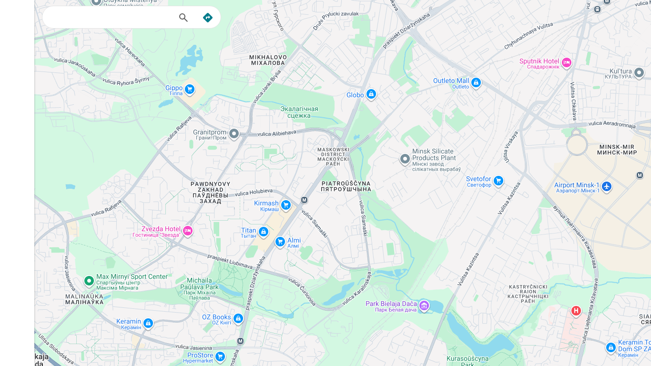Select the Gippo shopping cart marker
This screenshot has height=366, width=651.
click(190, 89)
